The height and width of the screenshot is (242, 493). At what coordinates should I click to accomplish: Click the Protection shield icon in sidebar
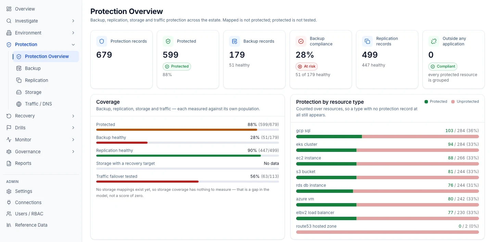9,44
